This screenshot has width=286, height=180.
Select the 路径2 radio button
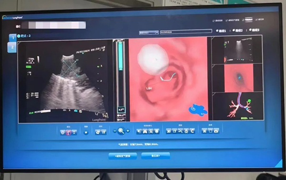[234, 30]
